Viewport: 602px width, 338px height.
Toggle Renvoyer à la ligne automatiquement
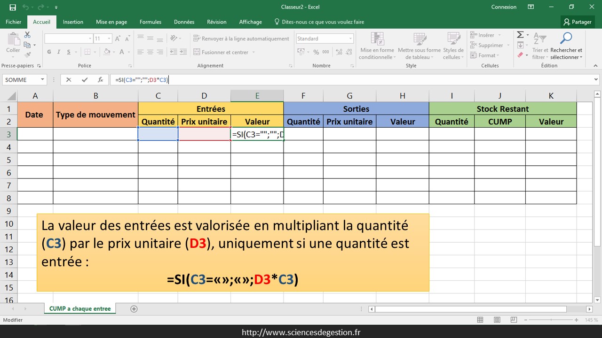[241, 38]
